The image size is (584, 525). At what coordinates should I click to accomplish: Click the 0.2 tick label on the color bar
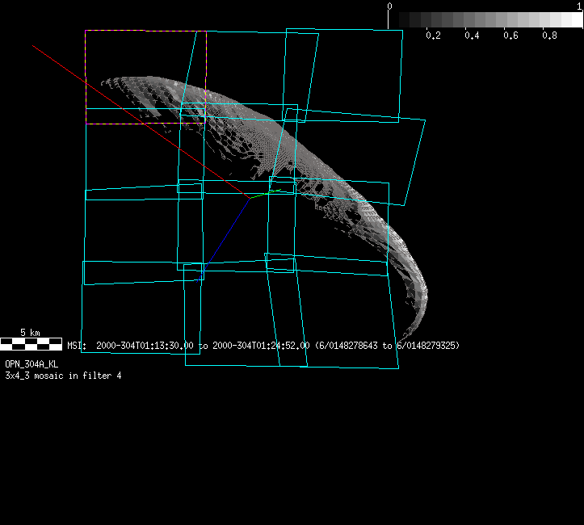pos(433,36)
